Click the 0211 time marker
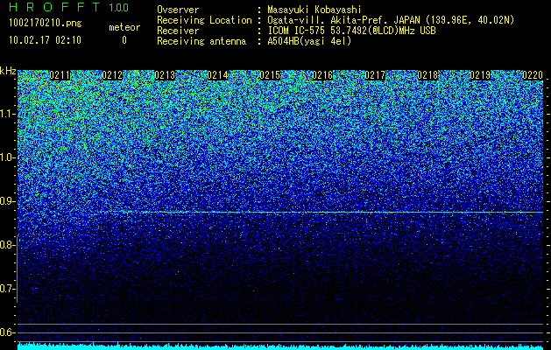Viewport: 551px width, 350px height. point(60,75)
